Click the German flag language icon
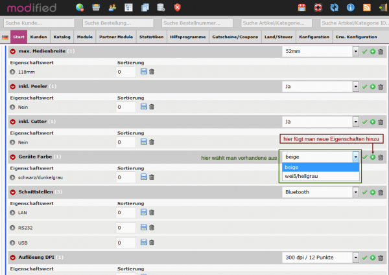 point(5,38)
